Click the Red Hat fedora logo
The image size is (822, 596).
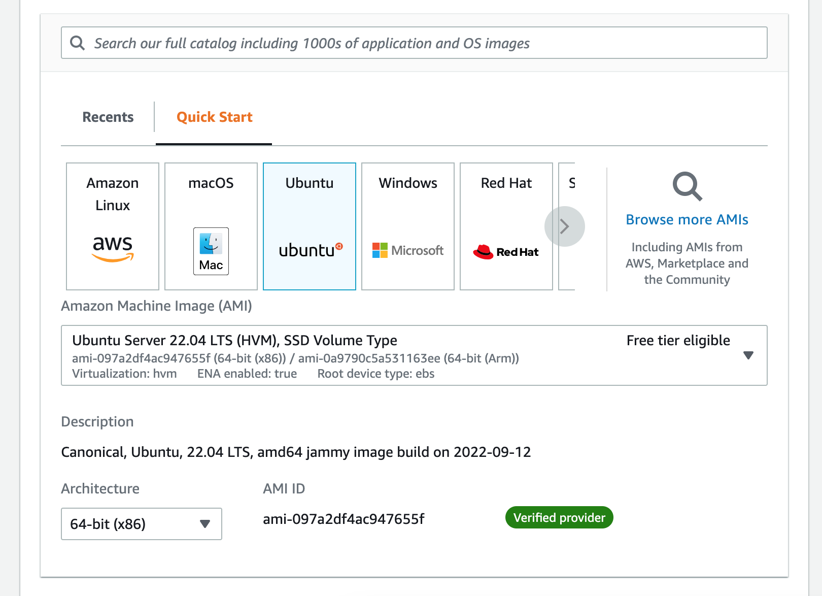tap(506, 252)
